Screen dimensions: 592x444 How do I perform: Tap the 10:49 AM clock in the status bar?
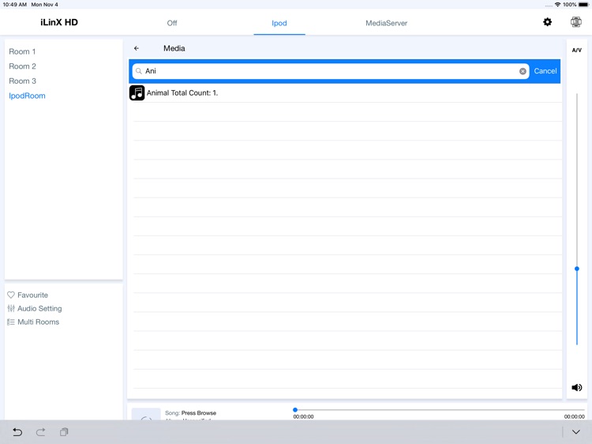click(15, 5)
